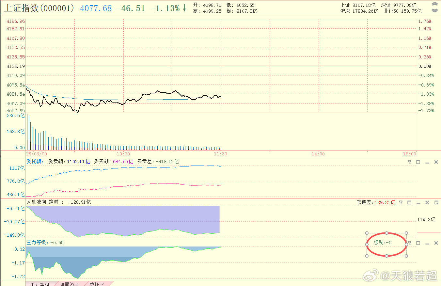Click the 436.1亿 axis label
The image size is (441, 286).
tap(16, 195)
